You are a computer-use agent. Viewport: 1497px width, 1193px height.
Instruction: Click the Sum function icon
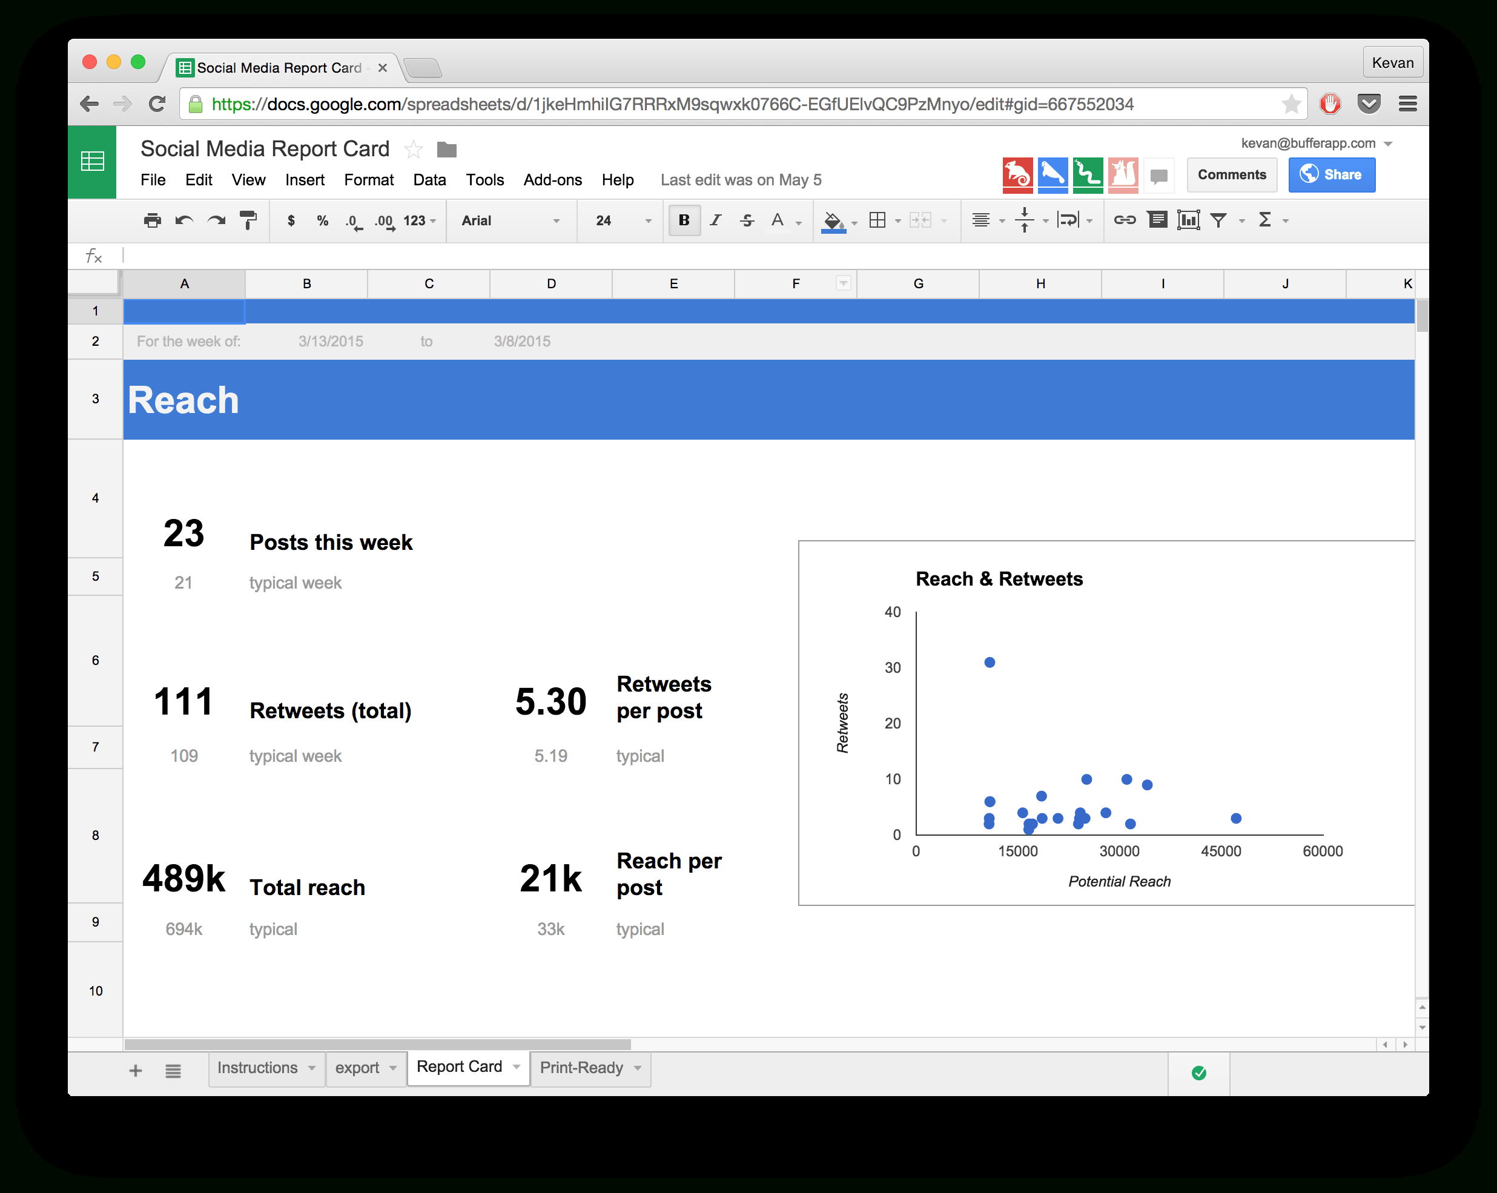click(x=1269, y=219)
